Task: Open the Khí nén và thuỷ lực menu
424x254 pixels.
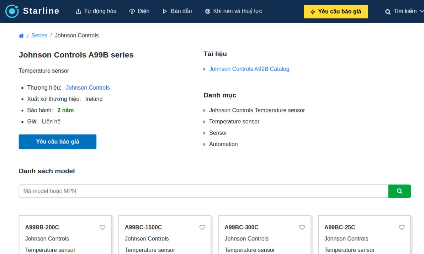Action: pyautogui.click(x=233, y=11)
